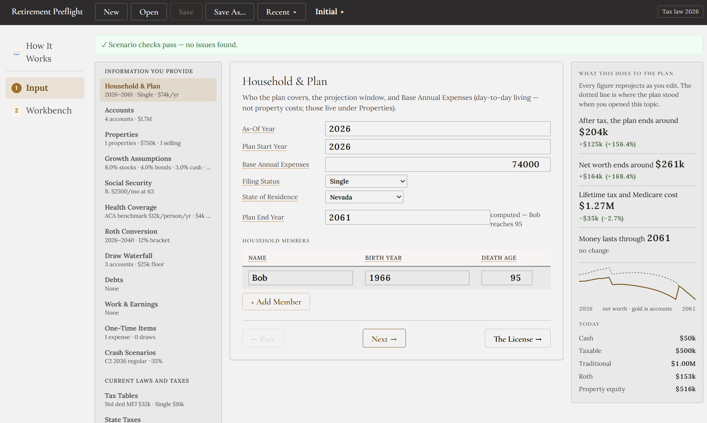The width and height of the screenshot is (707, 423).
Task: Open the Health Coverage topic
Action: 158,211
